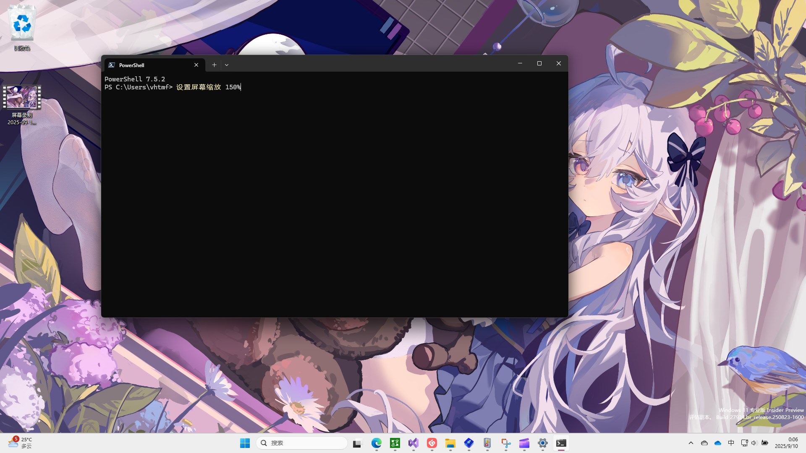Open Visual Studio from taskbar
806x453 pixels.
point(413,443)
